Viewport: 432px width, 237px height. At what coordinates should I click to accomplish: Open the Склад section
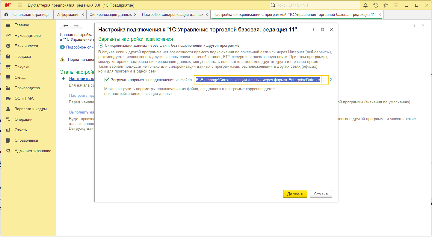pyautogui.click(x=28, y=78)
